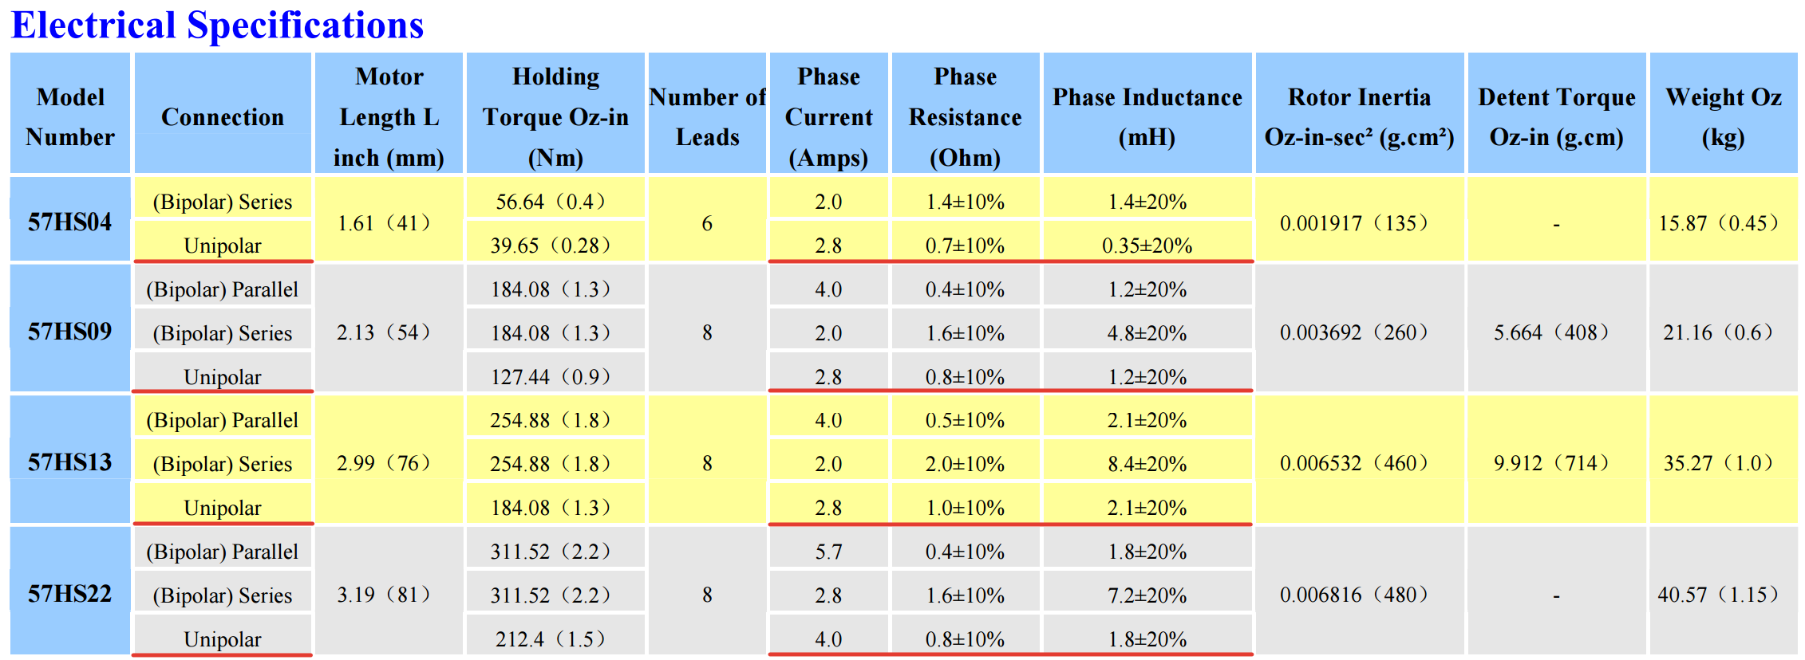Click the 0.35±20% inductance value
The height and width of the screenshot is (660, 1805).
pyautogui.click(x=1147, y=246)
